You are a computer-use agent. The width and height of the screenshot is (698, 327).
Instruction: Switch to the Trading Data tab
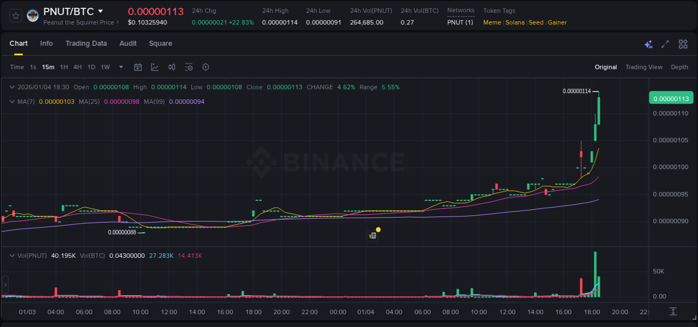(x=86, y=44)
